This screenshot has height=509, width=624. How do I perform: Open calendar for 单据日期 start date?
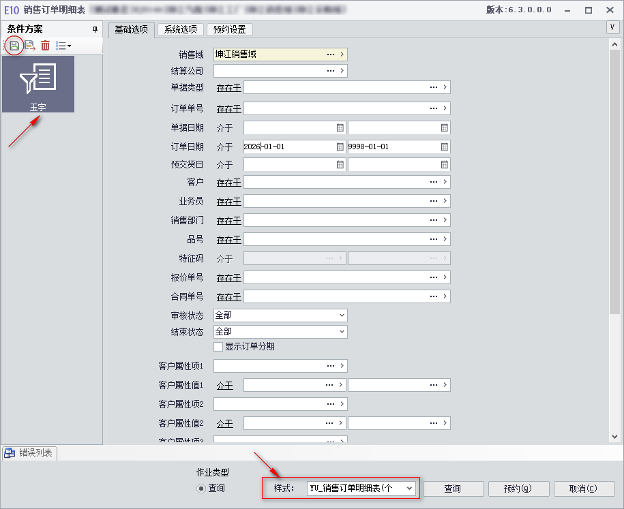coord(340,127)
